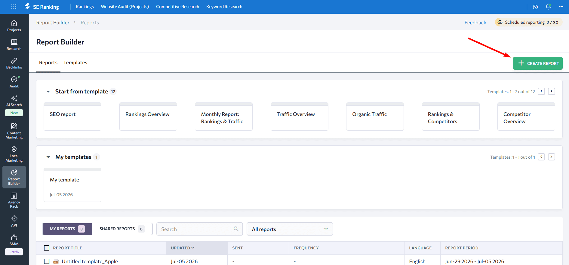The width and height of the screenshot is (569, 265).
Task: Open the Rankings top menu
Action: 85,7
